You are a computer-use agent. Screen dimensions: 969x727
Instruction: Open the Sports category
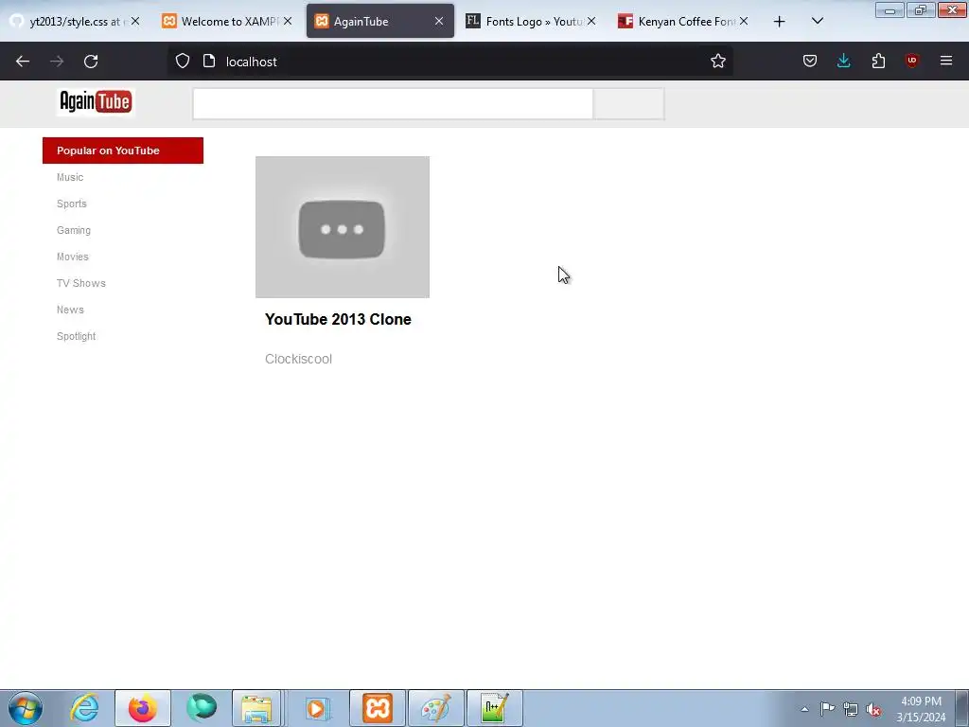point(72,204)
